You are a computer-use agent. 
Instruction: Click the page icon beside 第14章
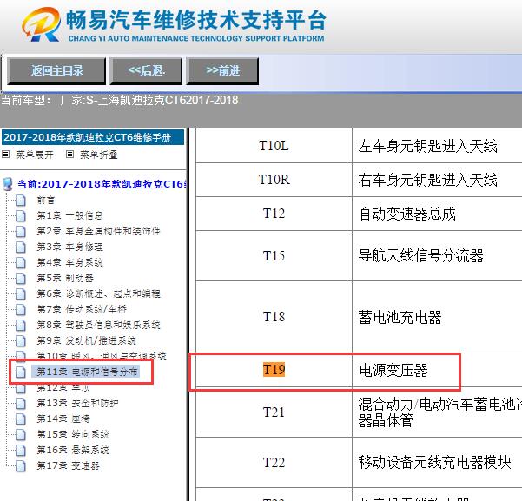click(x=21, y=419)
